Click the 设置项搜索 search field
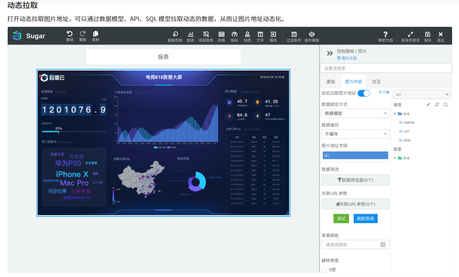 (386, 68)
